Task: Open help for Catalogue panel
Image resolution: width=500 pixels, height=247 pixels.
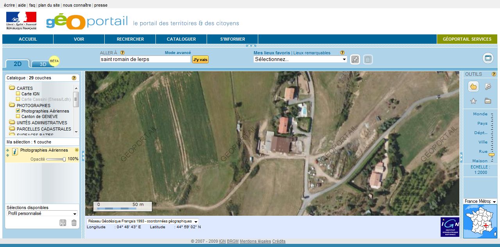Action: (74, 78)
